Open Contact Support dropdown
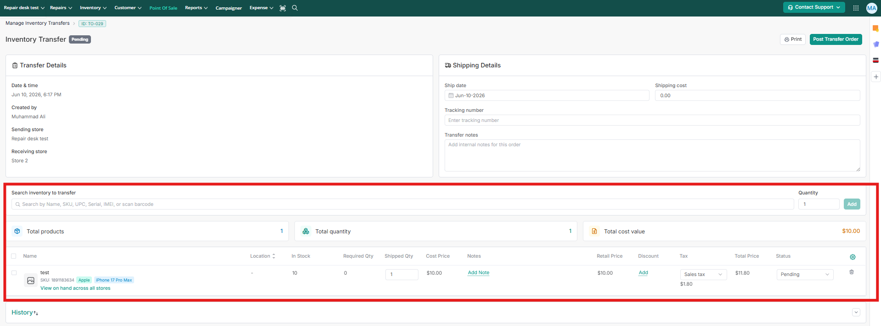 click(814, 7)
